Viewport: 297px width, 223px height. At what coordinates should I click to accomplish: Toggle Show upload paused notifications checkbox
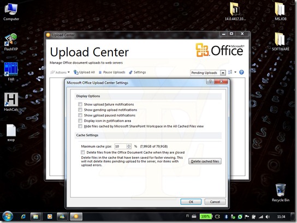point(80,115)
